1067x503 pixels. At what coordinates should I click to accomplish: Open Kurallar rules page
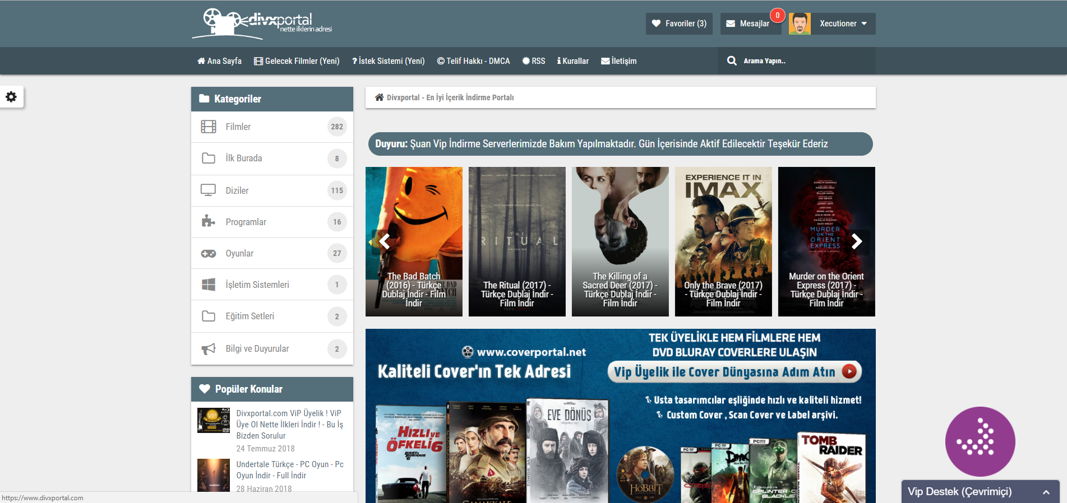pos(572,61)
